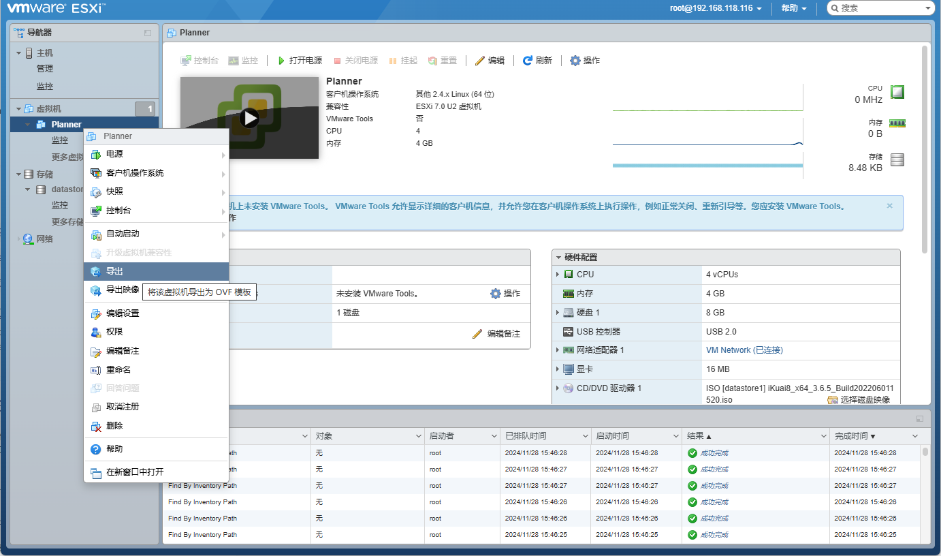Click Edit Notes (编辑备注) link in panel
Screen dimensions: 941x556
(496, 334)
